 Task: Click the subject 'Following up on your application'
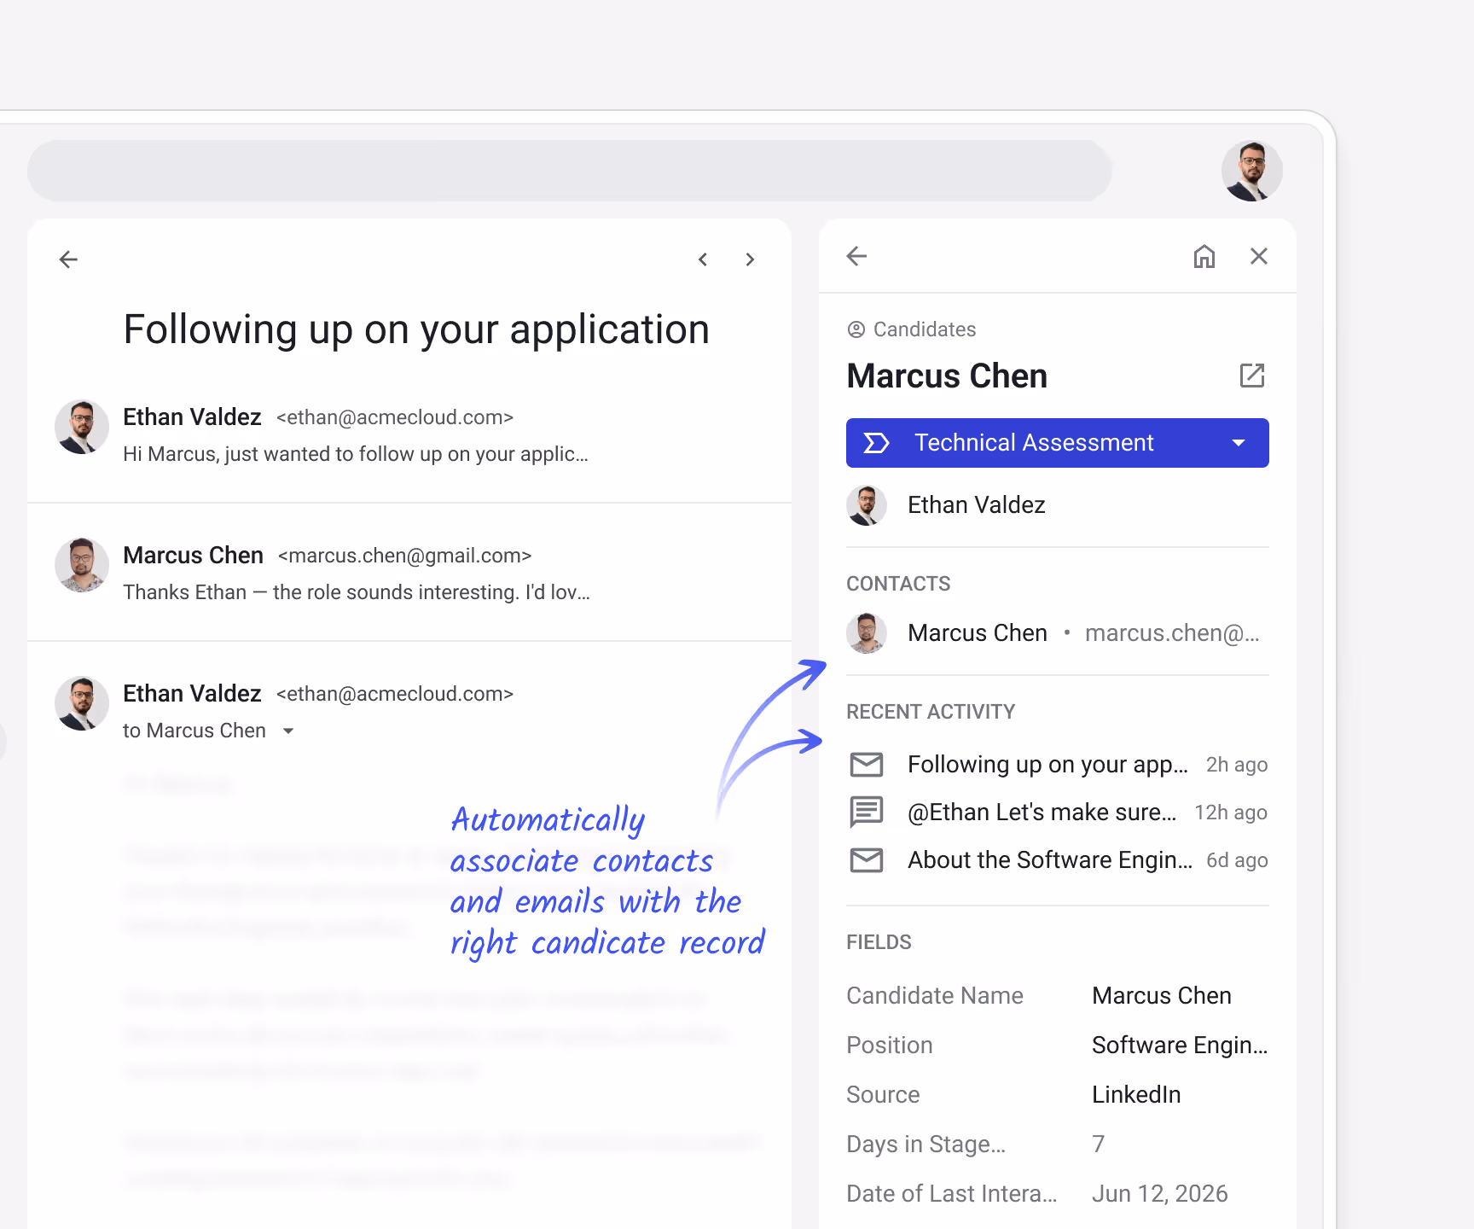pos(416,330)
